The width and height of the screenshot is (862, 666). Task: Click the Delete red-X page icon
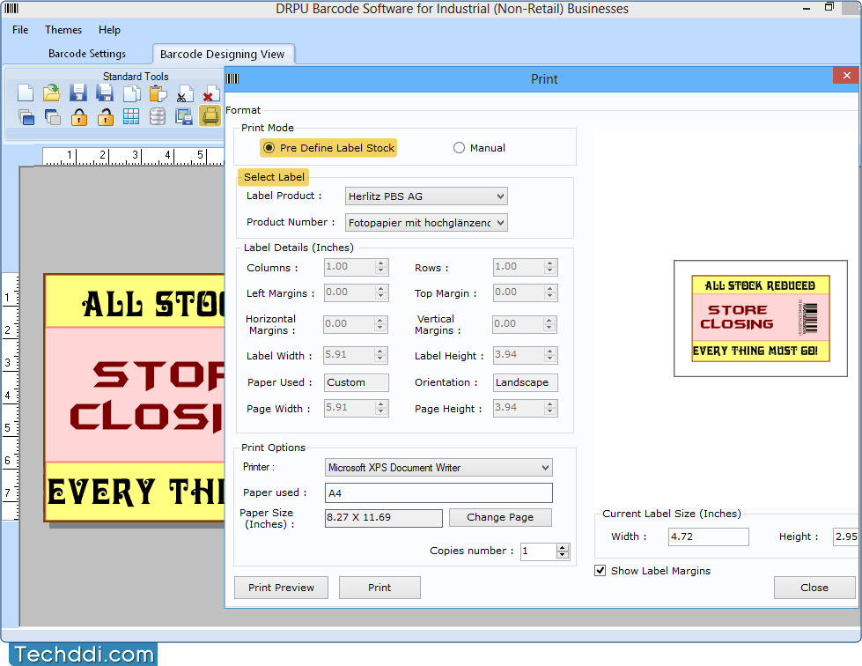210,93
